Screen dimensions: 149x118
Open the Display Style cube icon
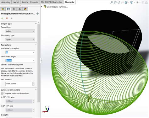point(132,2)
